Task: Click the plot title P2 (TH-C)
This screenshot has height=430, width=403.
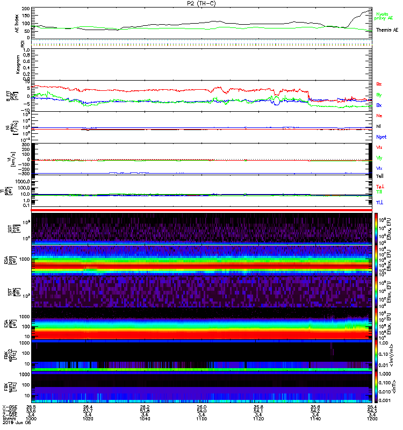Action: point(201,3)
